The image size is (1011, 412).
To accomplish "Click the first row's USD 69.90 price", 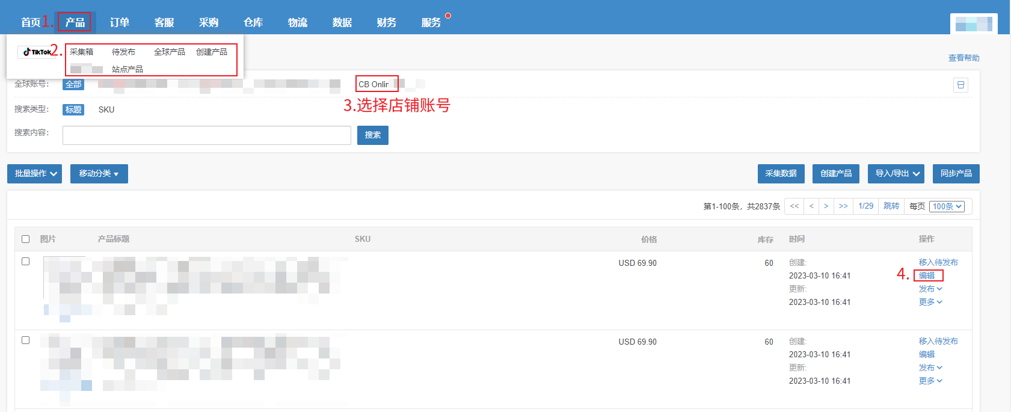I will pos(638,263).
